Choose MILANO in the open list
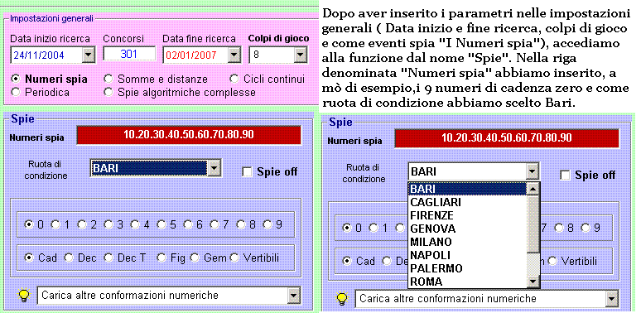 [x=467, y=242]
